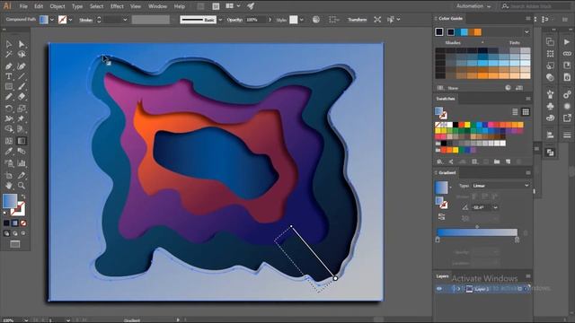
Task: Select the Gradient tool in toolbox
Action: point(22,141)
